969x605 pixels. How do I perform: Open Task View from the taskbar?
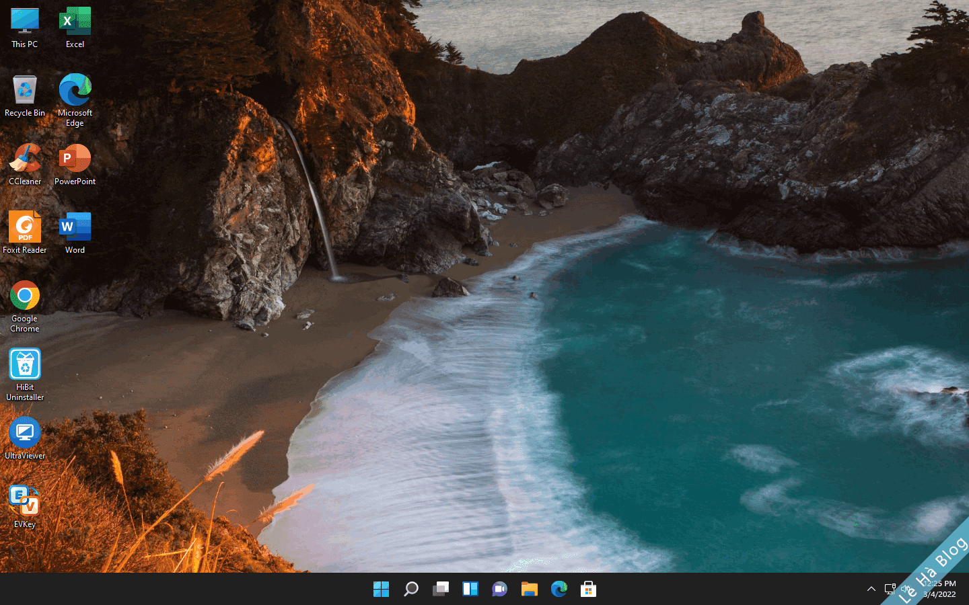point(440,590)
